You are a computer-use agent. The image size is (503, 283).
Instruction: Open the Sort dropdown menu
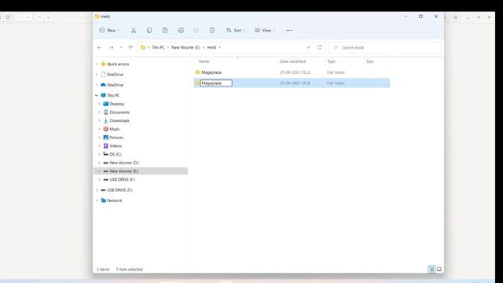tap(236, 30)
